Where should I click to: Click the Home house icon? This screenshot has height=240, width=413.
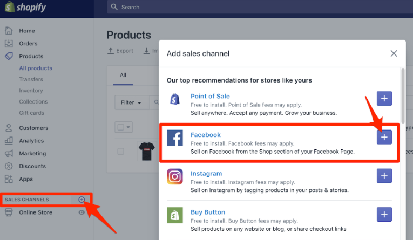[x=9, y=31]
